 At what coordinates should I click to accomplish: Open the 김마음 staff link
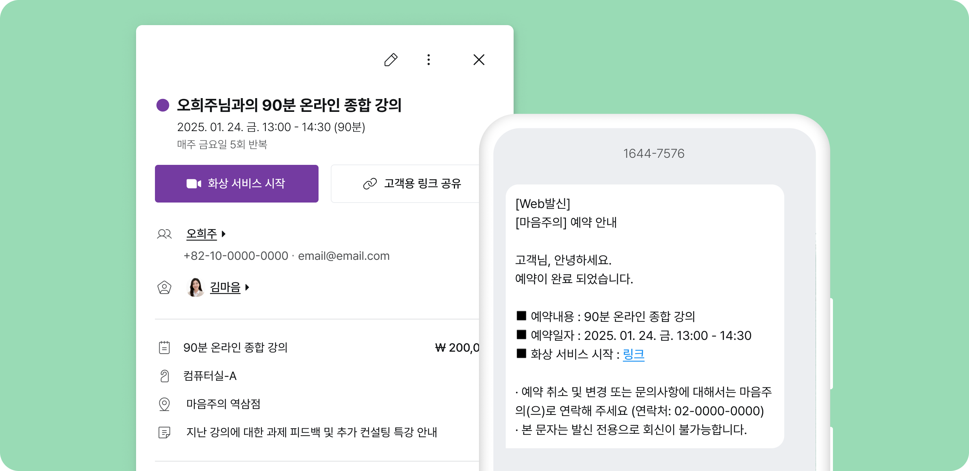(225, 288)
